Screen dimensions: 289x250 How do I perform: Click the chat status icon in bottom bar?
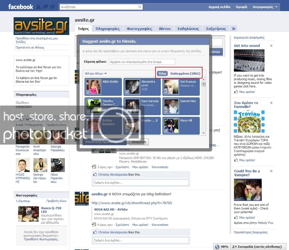(x=234, y=247)
